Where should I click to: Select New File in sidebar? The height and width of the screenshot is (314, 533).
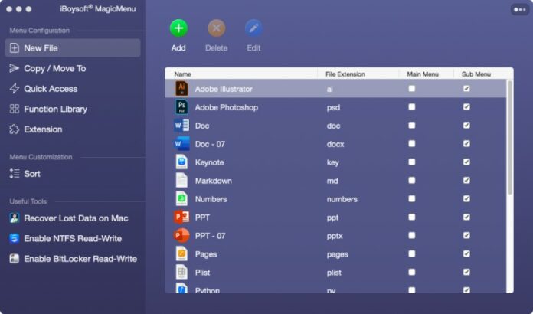(x=73, y=48)
